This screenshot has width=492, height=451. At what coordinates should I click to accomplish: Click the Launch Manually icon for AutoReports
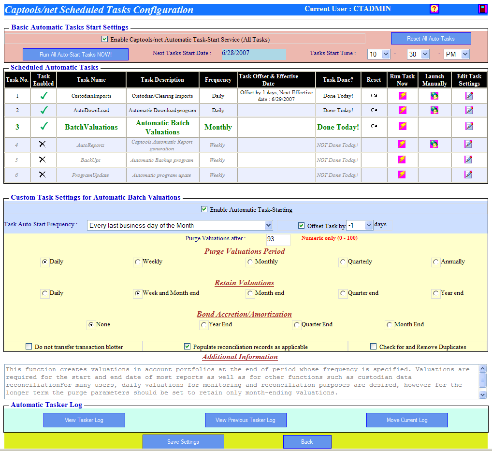(x=433, y=145)
